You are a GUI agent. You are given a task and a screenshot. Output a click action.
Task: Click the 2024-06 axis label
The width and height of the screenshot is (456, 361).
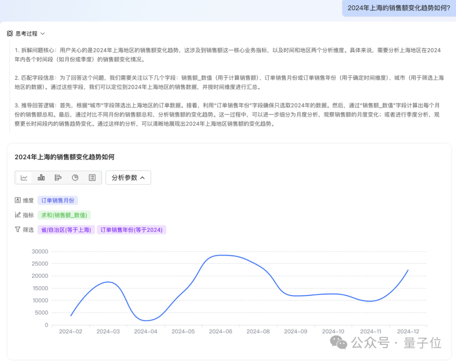tap(220, 331)
